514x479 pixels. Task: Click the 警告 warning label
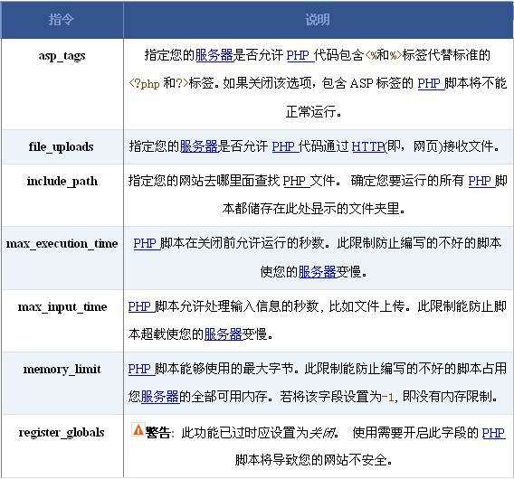point(157,433)
